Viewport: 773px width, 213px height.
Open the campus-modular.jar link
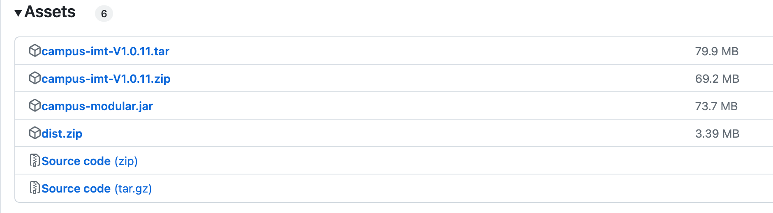pyautogui.click(x=97, y=106)
